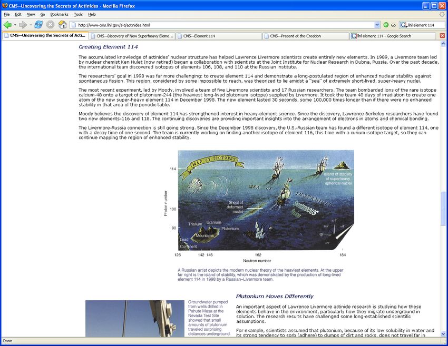Close the current tab with the red X

pyautogui.click(x=442, y=36)
